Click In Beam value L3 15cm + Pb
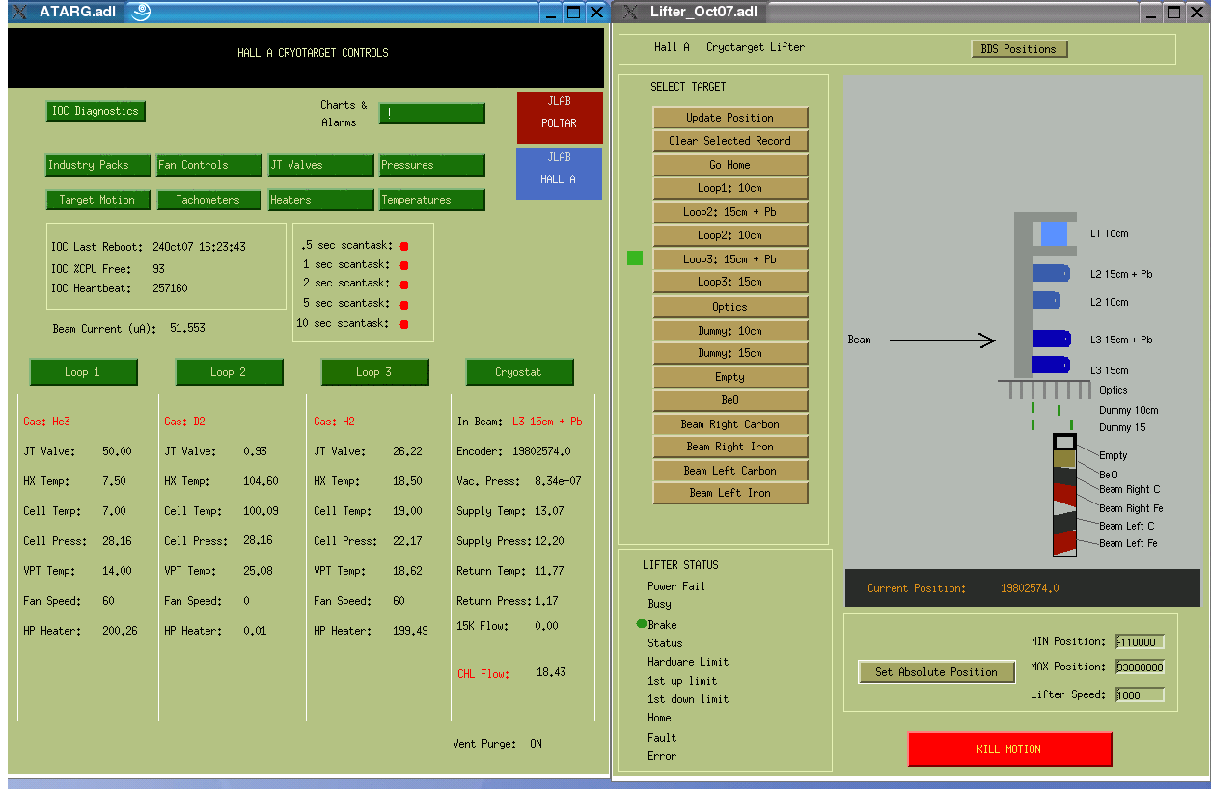 tap(547, 422)
